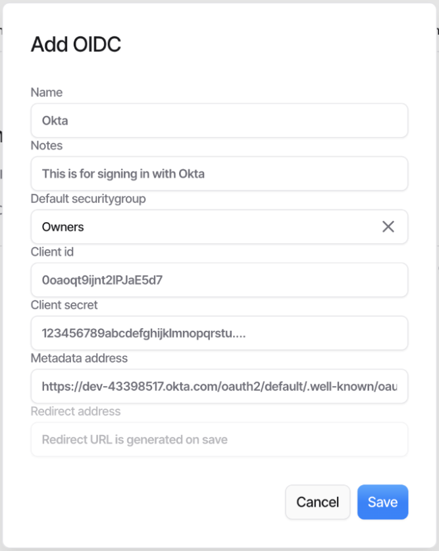Click the Client id label
Screen dimensions: 439x551
(x=53, y=251)
